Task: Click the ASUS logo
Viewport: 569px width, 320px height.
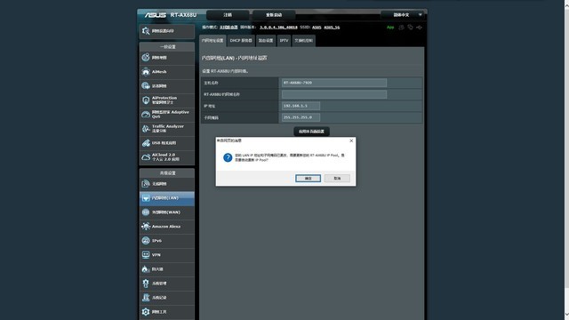Action: point(156,15)
